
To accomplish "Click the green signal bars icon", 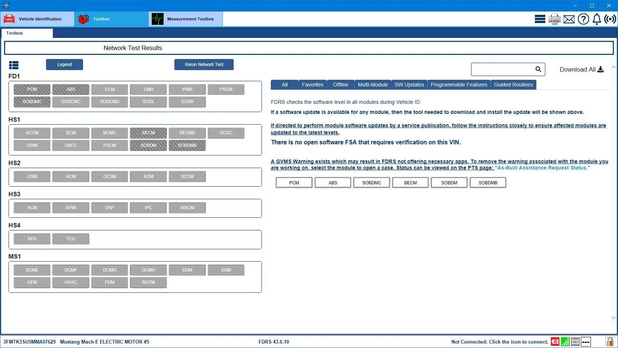I will pyautogui.click(x=565, y=342).
